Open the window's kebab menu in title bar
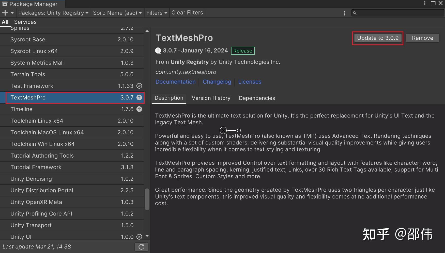 coord(425,3)
